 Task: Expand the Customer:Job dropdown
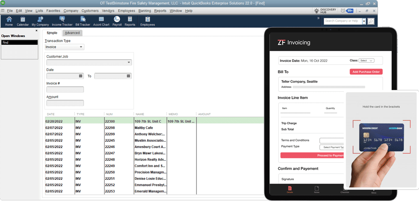click(129, 62)
